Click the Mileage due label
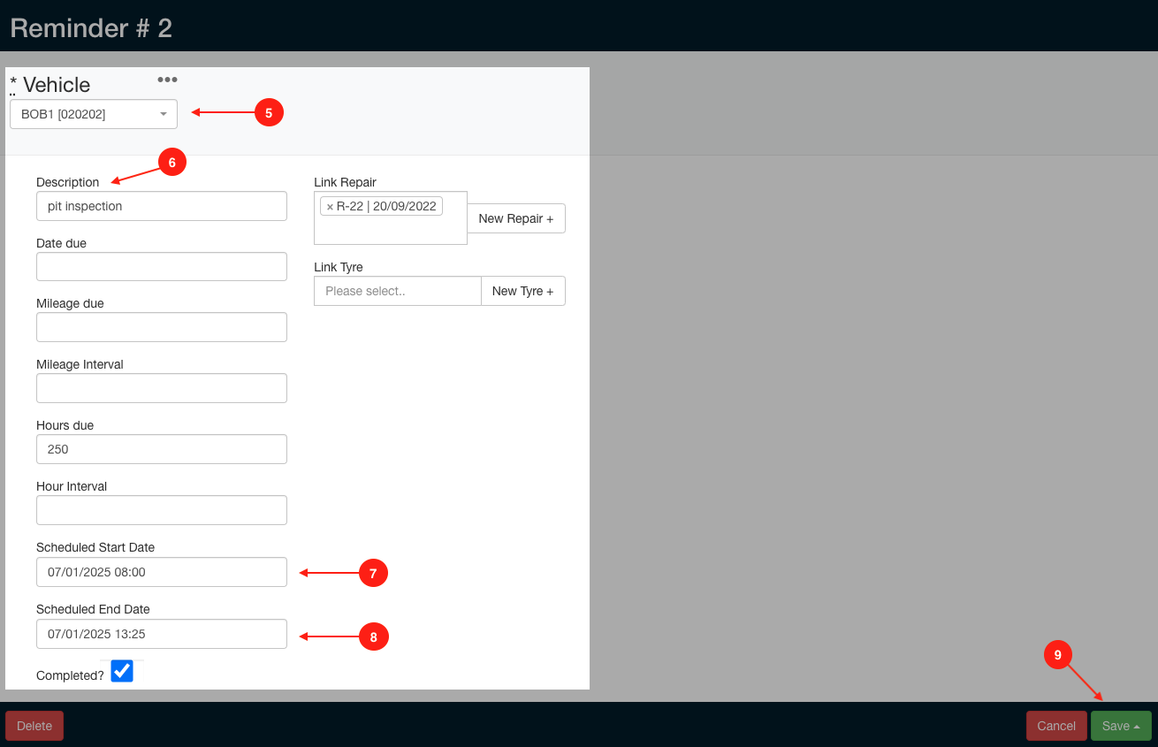1158x747 pixels. click(x=70, y=303)
